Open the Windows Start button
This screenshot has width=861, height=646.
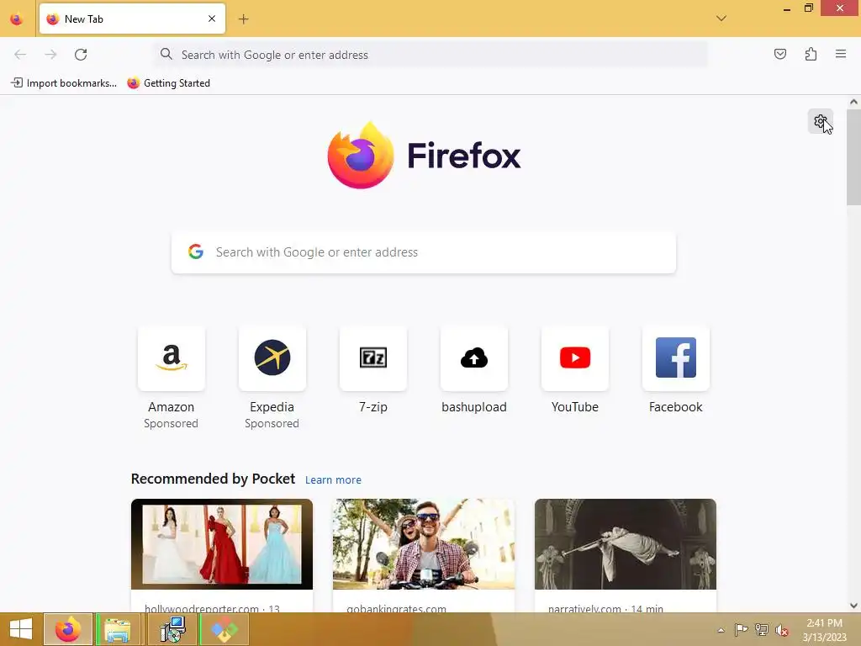(x=21, y=629)
